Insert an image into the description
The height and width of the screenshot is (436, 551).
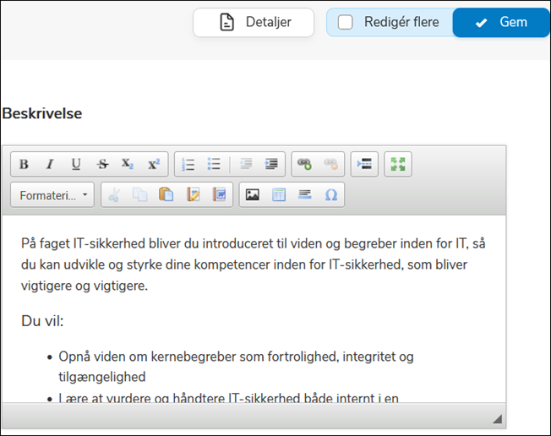252,195
